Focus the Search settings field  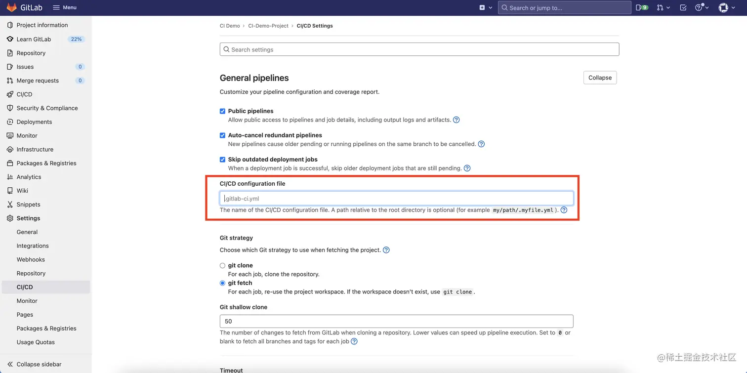(x=419, y=49)
